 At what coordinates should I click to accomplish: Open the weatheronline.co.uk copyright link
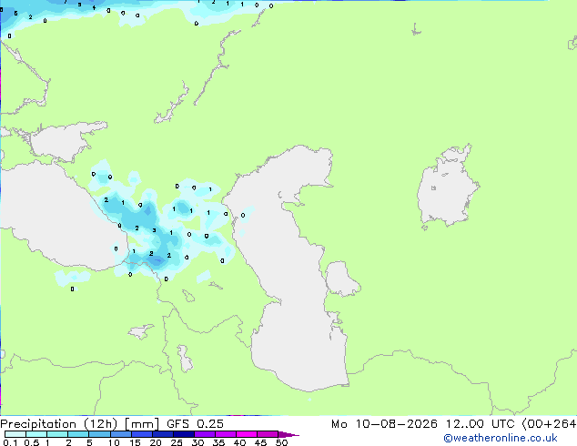(501, 438)
